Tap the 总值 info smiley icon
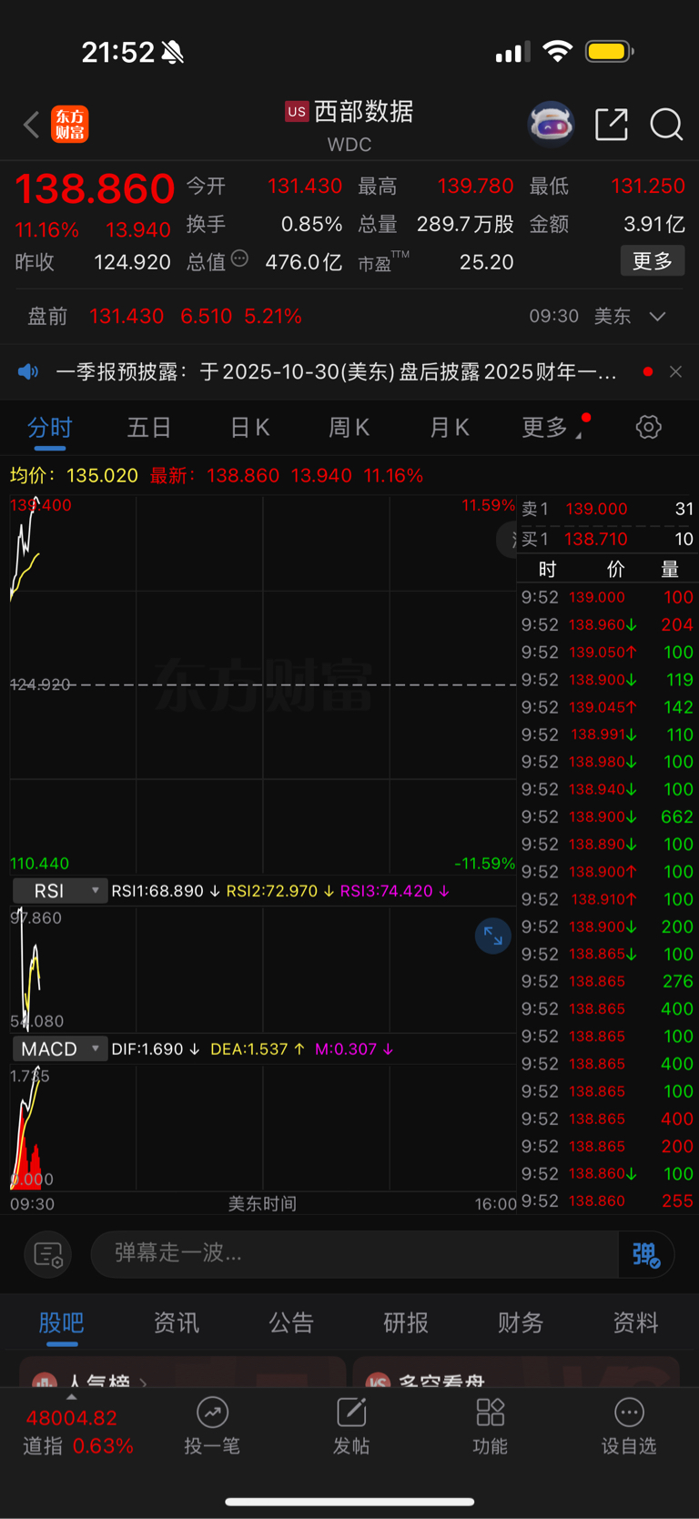The width and height of the screenshot is (699, 1519). point(239,258)
